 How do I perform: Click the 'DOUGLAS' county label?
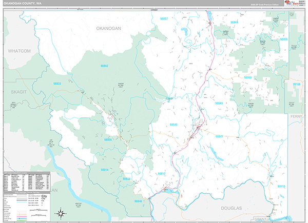(232, 208)
